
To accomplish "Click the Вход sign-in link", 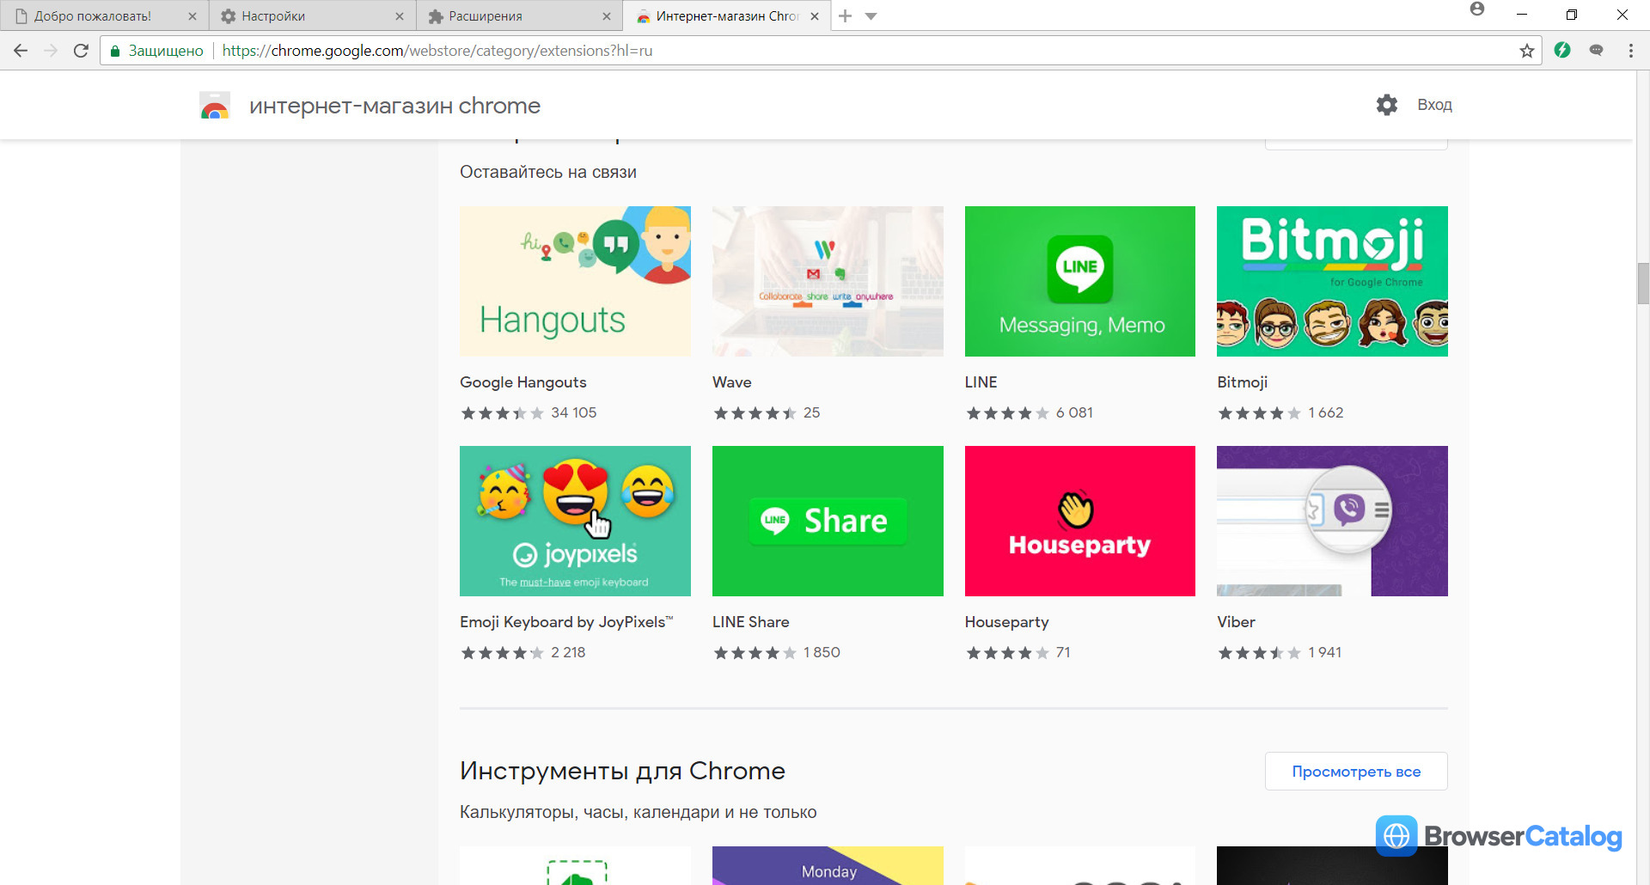I will pyautogui.click(x=1434, y=105).
